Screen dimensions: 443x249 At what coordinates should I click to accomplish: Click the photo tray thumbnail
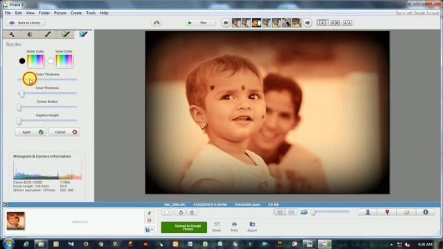click(16, 221)
